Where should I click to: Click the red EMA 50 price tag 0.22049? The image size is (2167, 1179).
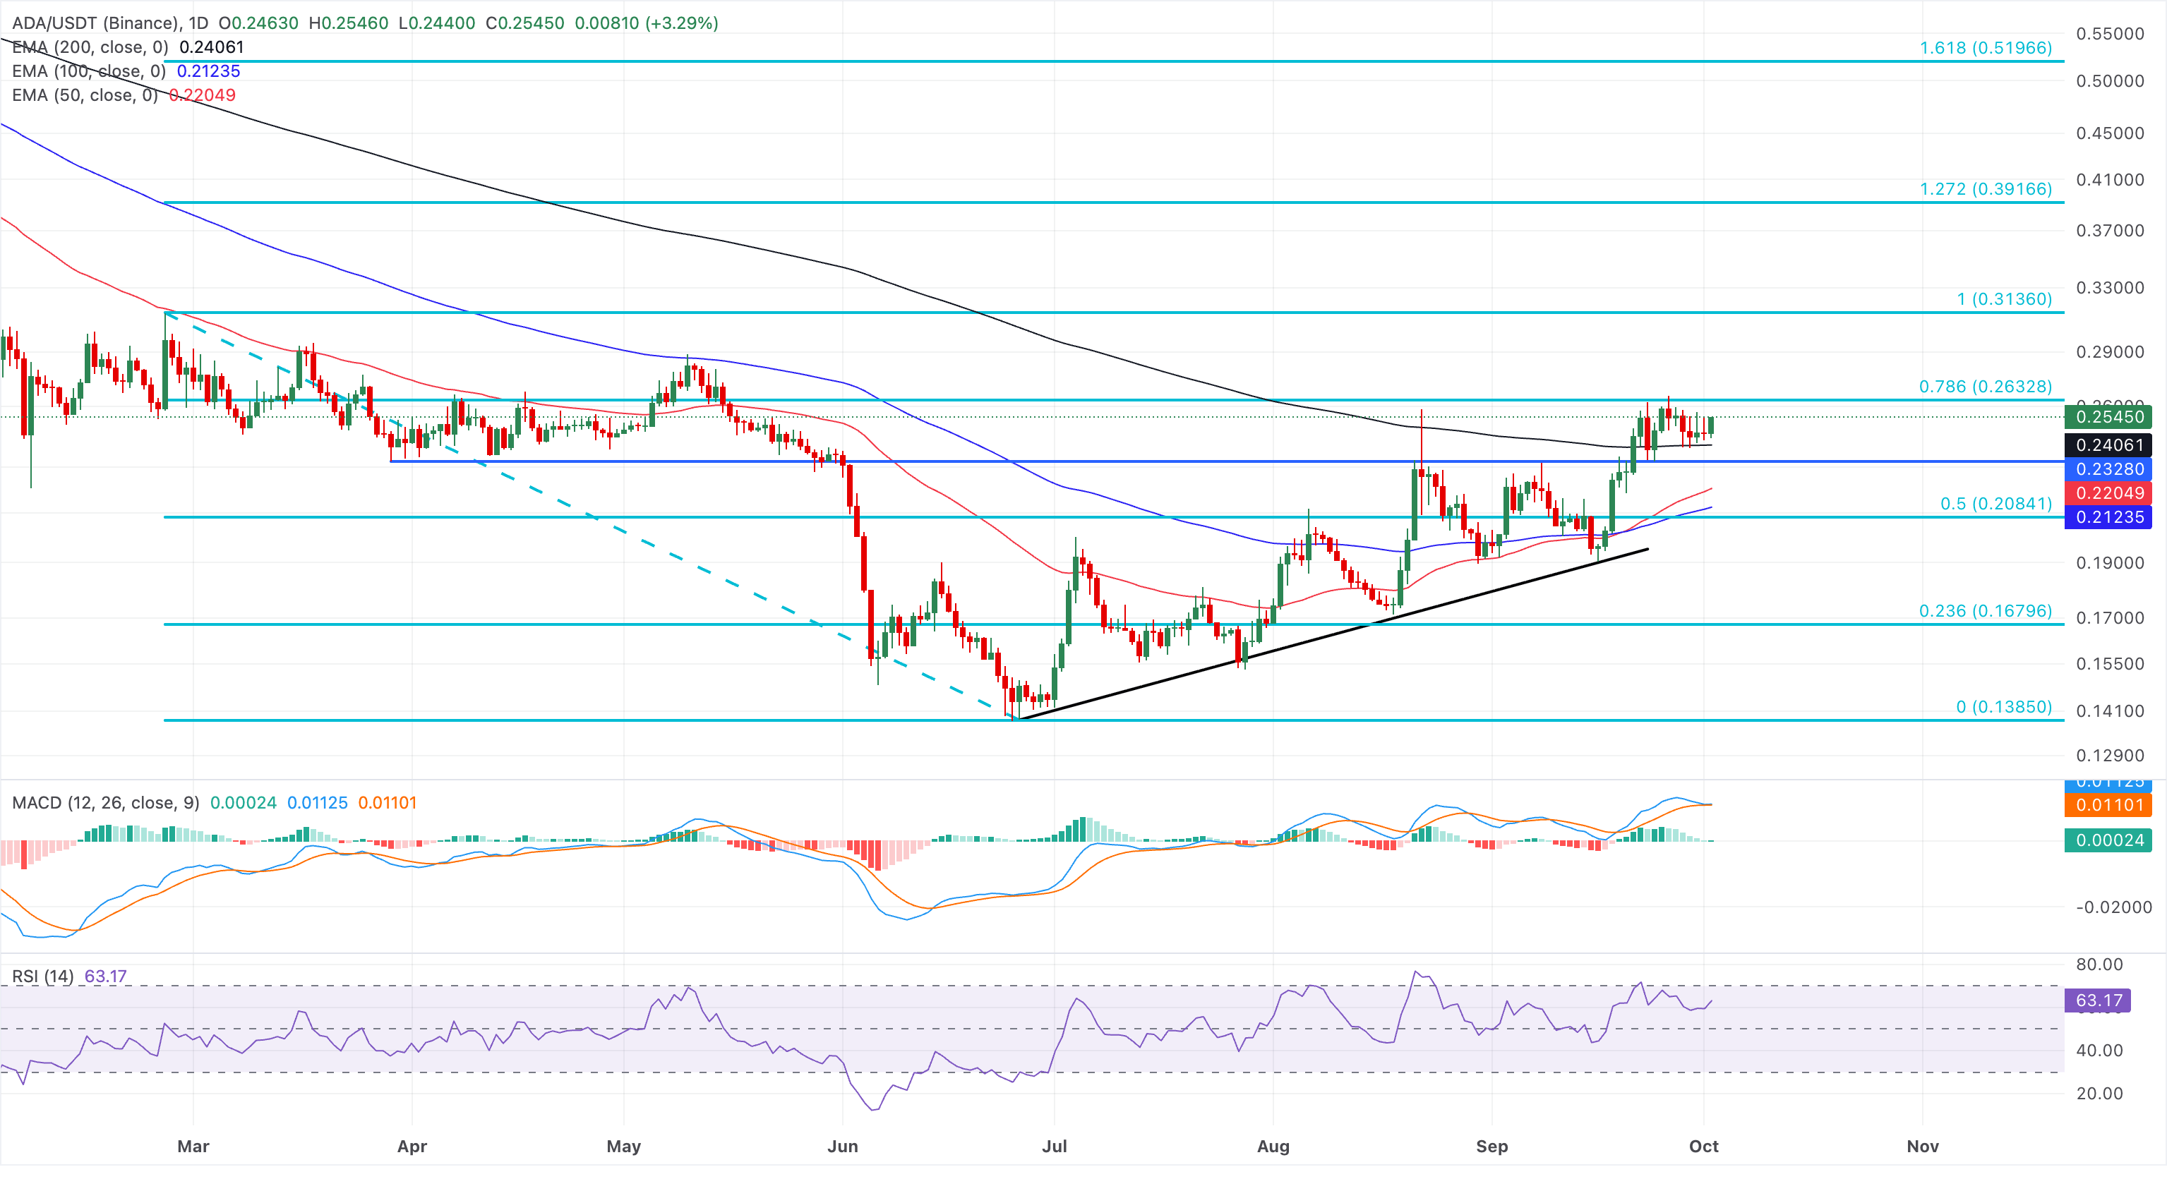coord(2108,492)
